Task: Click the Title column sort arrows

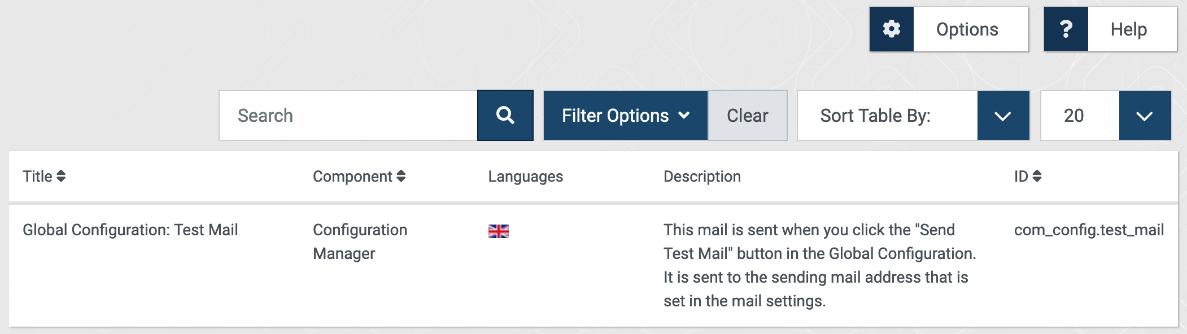Action: 61,177
